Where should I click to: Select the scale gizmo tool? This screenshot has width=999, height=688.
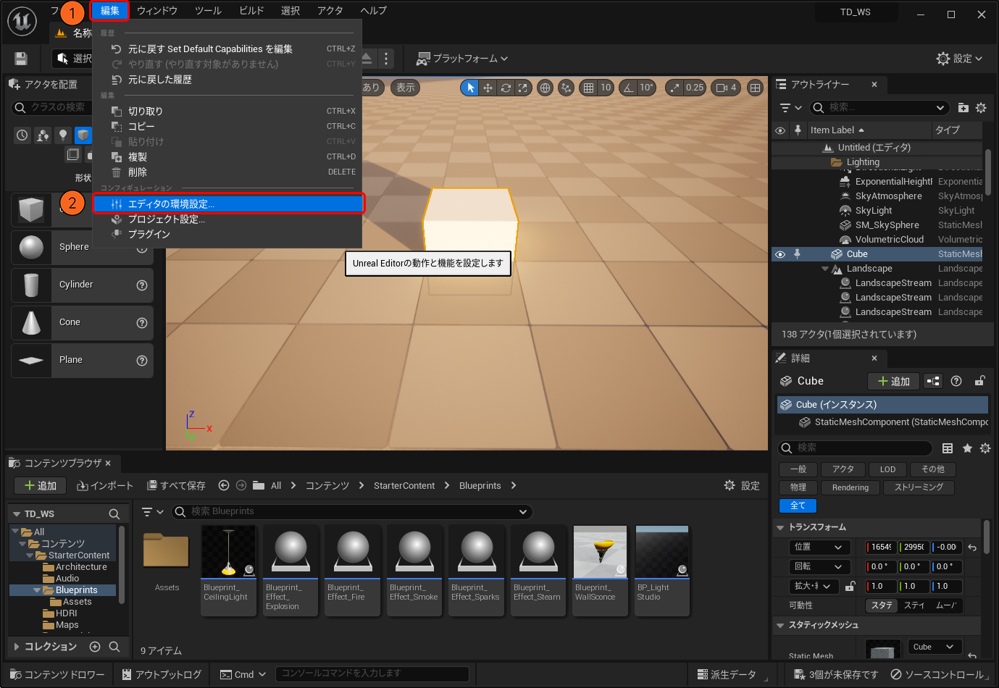tap(523, 88)
